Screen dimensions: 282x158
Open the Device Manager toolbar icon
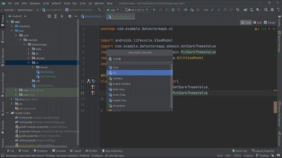coord(252,10)
